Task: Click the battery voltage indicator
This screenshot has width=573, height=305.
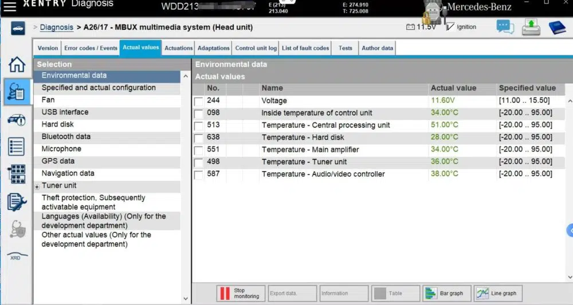Action: (421, 27)
